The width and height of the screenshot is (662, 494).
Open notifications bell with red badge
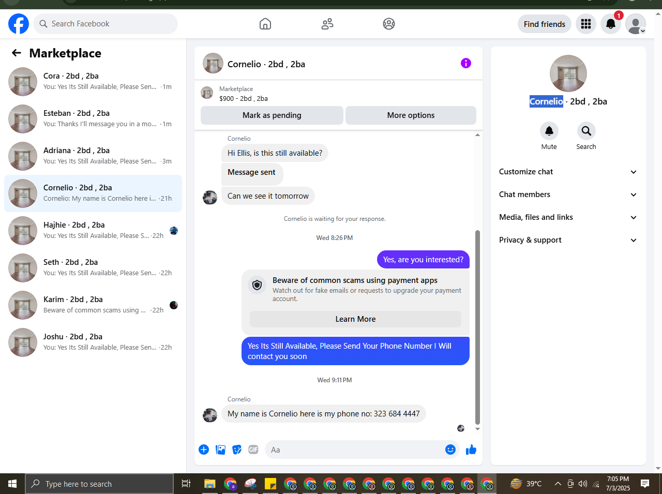pos(611,24)
